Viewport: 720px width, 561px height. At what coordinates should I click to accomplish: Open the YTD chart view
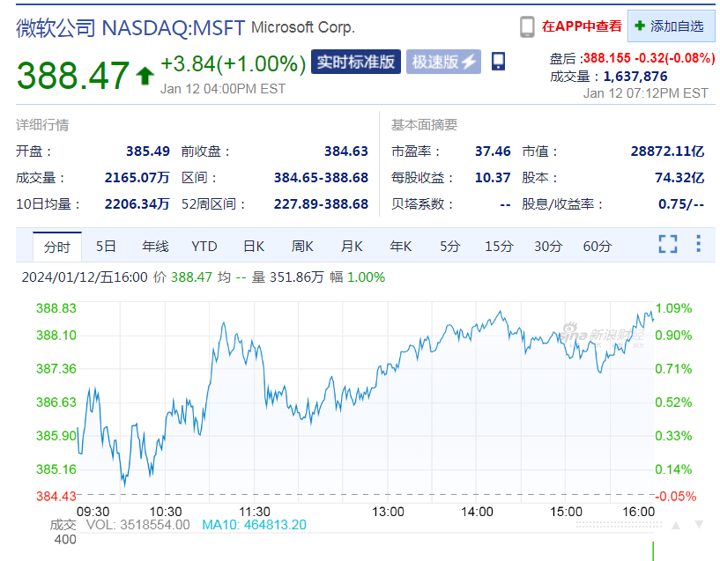pos(204,247)
